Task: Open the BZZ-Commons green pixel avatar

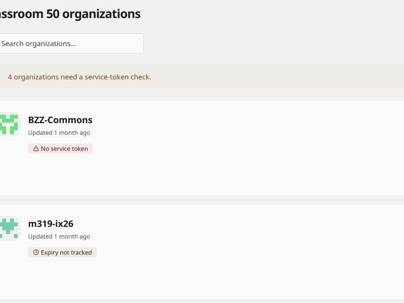Action: [9, 124]
